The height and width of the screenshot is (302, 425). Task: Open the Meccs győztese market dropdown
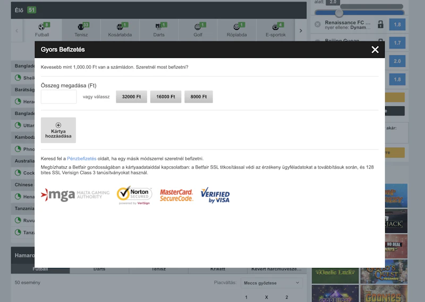click(x=272, y=283)
